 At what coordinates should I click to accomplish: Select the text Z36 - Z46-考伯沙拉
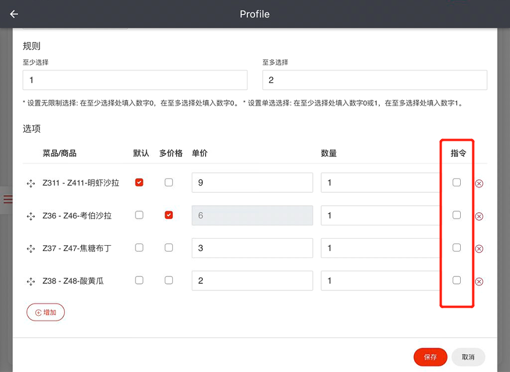[76, 216]
